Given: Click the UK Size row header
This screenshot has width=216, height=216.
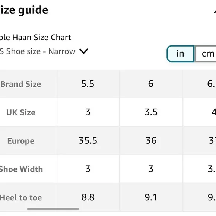Looking at the screenshot, I should 21,112.
